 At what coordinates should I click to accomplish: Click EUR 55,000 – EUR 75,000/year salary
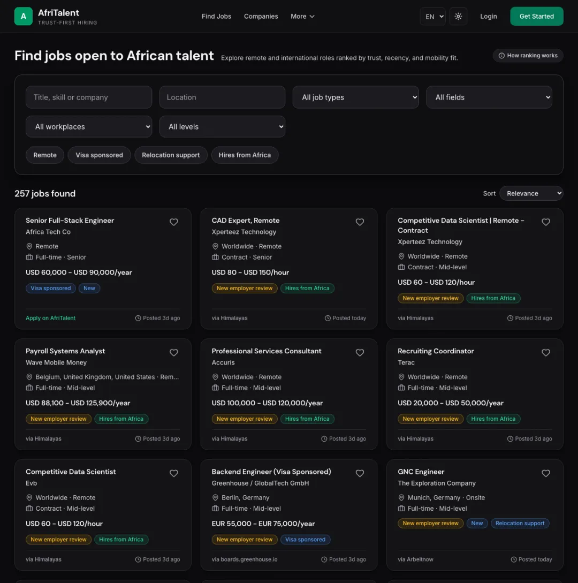[x=263, y=524]
